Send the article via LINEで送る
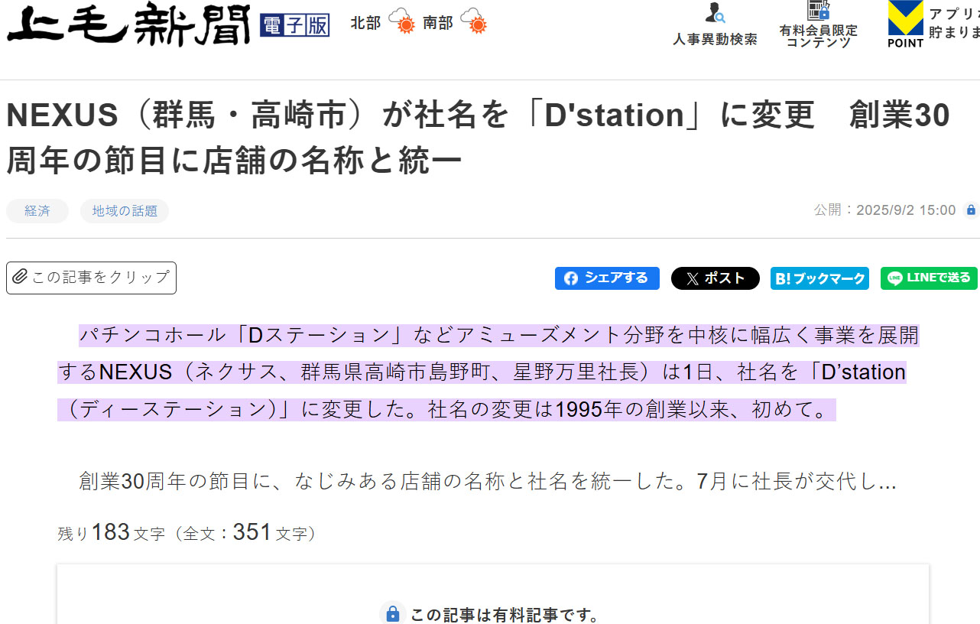980x624 pixels. [x=929, y=278]
